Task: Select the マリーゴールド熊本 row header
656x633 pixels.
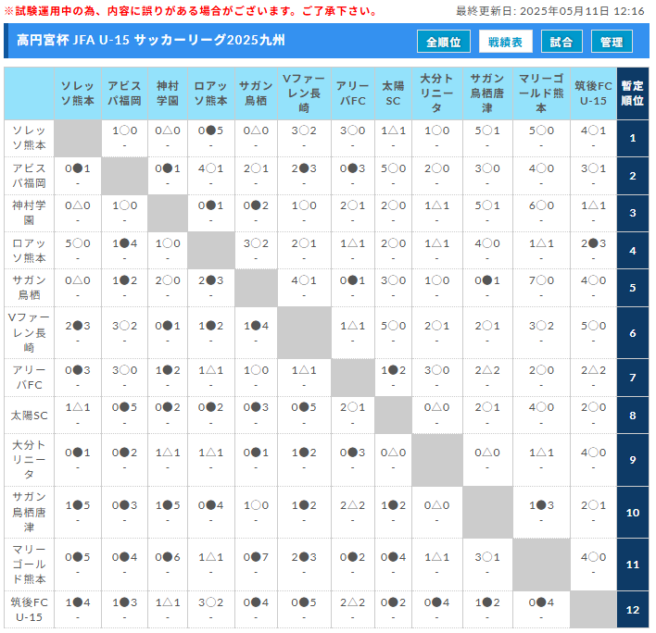Action: 29,564
